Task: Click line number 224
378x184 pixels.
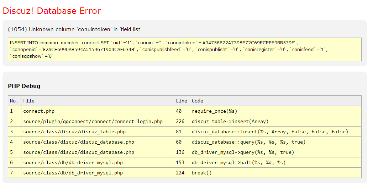Action: point(182,173)
